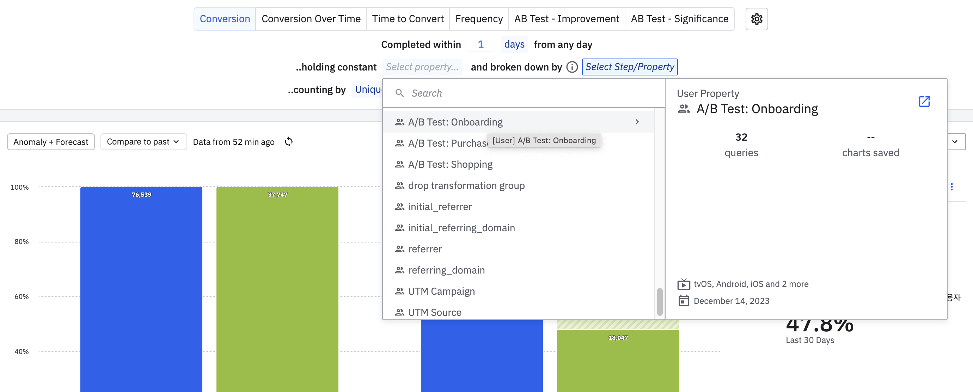This screenshot has height=392, width=973.
Task: Select the UTM Campaign property
Action: coord(441,291)
